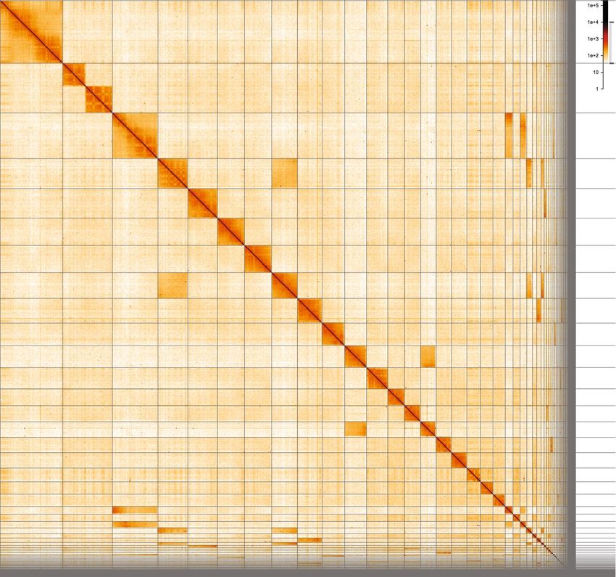Click the lower handle of the color range slider
This screenshot has height=577, width=616.
tap(611, 63)
